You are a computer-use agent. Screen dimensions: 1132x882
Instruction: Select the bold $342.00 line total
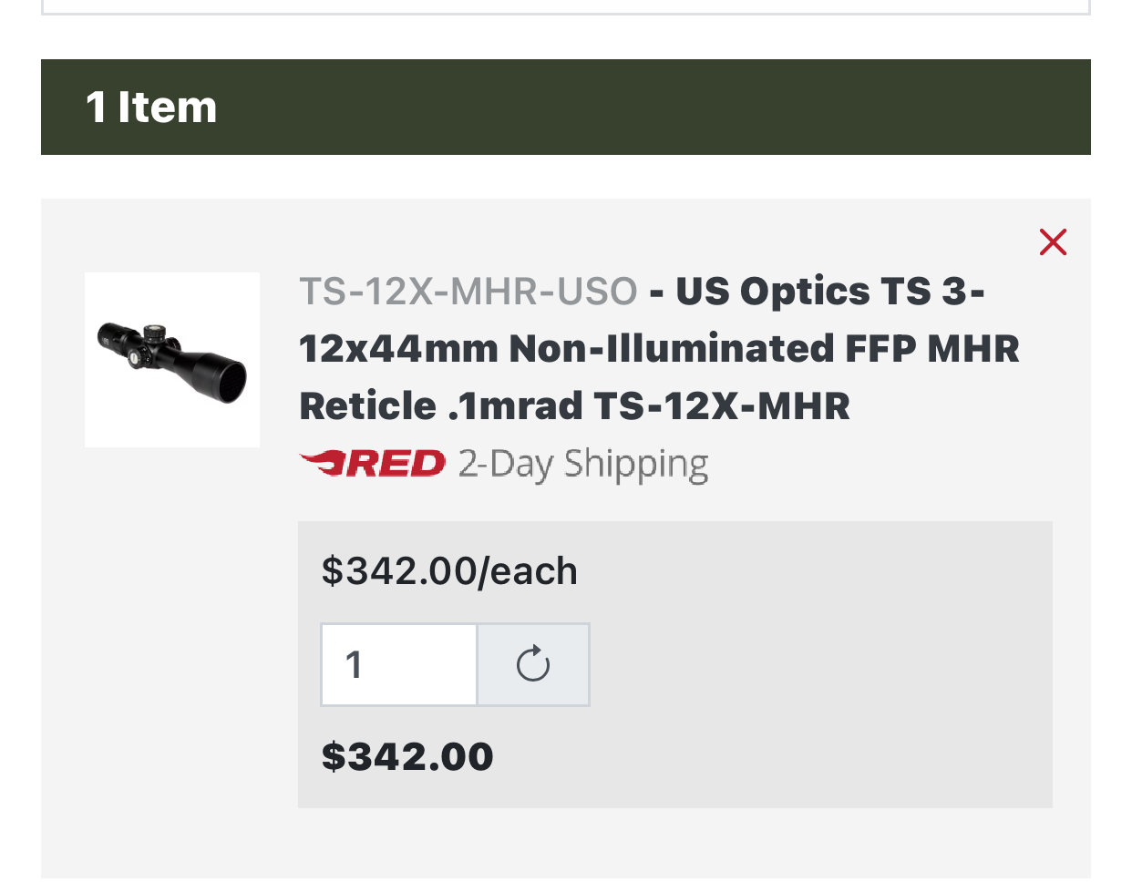pos(407,757)
